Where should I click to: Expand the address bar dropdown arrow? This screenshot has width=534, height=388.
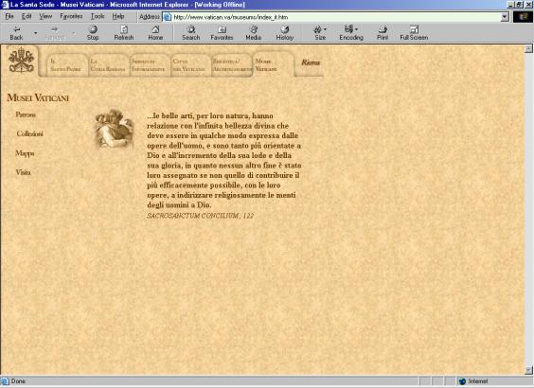pyautogui.click(x=505, y=17)
